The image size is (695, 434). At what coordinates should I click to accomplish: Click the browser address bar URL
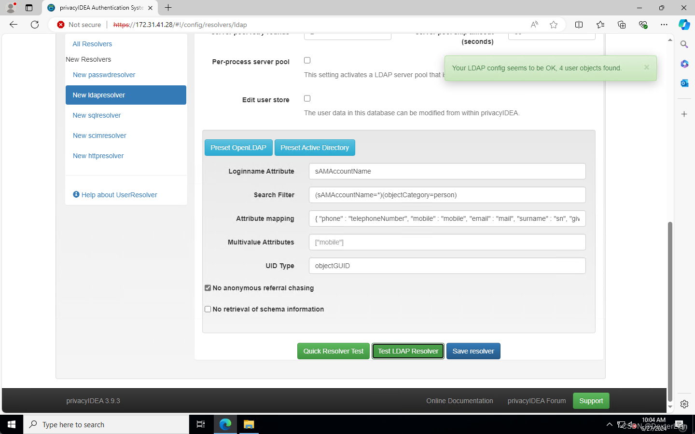(180, 25)
